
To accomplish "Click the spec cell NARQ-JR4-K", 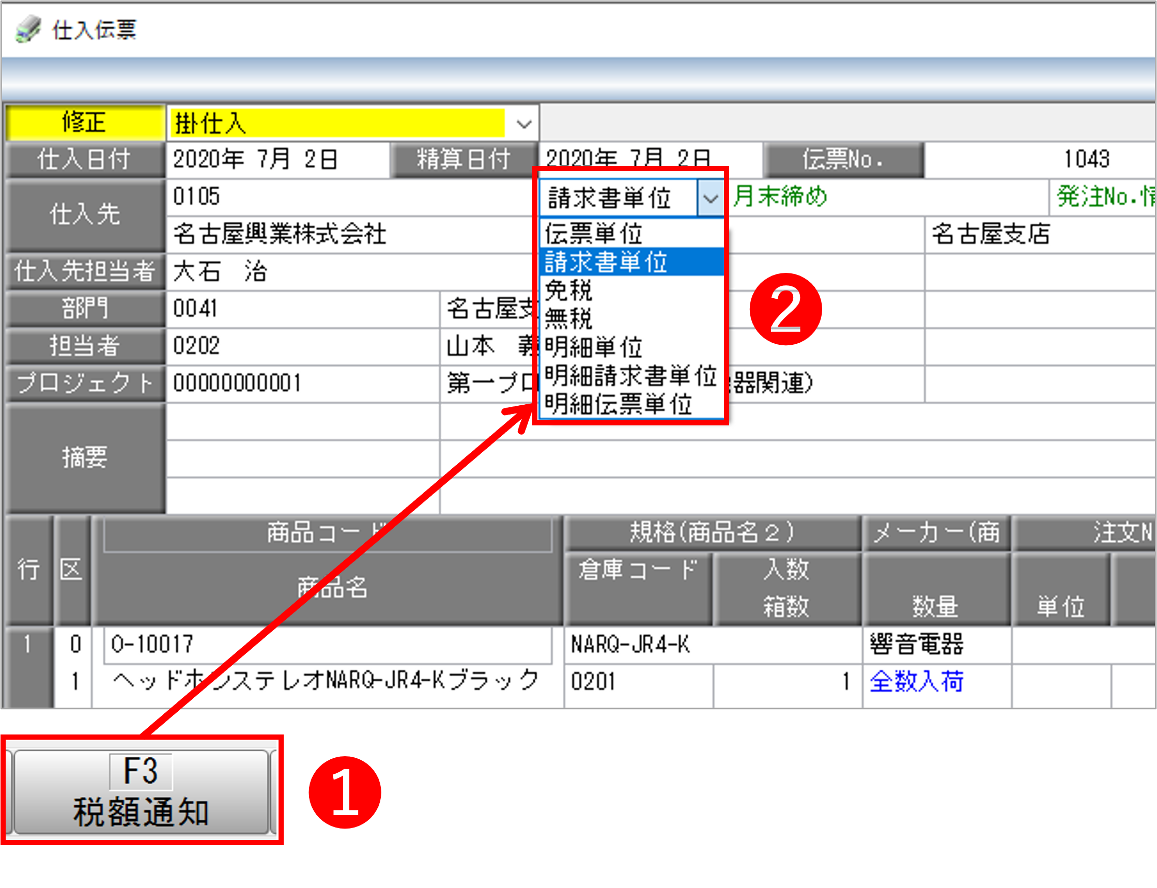I will (x=712, y=645).
